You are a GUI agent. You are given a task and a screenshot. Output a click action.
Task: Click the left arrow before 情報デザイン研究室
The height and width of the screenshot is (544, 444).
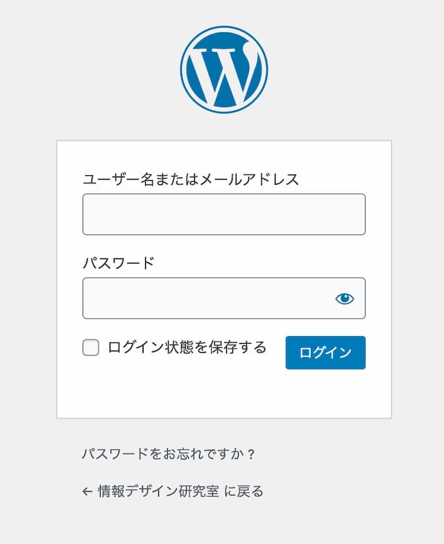[x=87, y=492]
